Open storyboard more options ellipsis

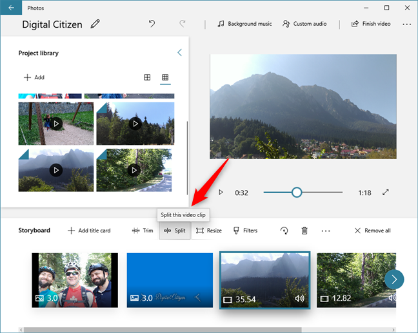[326, 231]
